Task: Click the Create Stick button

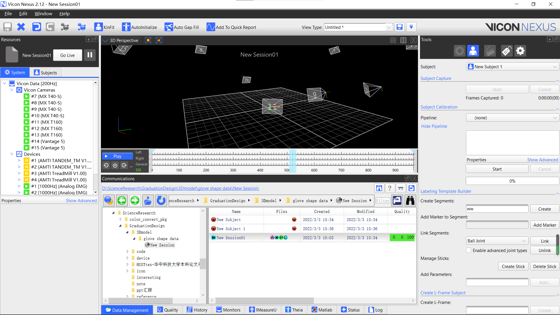Action: (x=513, y=266)
